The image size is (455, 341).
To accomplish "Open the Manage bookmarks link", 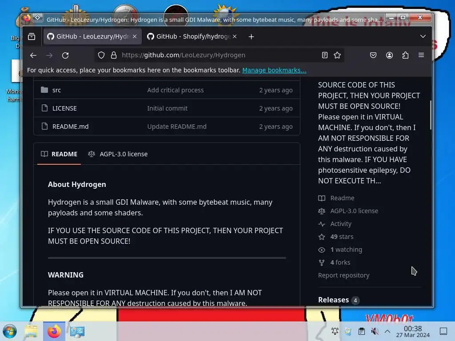I will [x=274, y=70].
